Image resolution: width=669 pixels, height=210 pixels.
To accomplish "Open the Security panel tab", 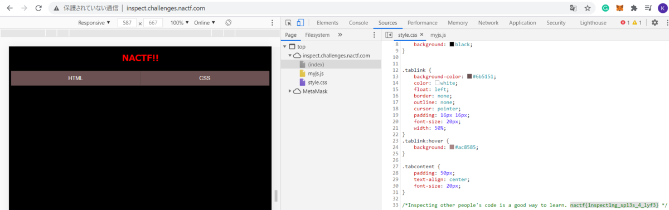I will (556, 23).
